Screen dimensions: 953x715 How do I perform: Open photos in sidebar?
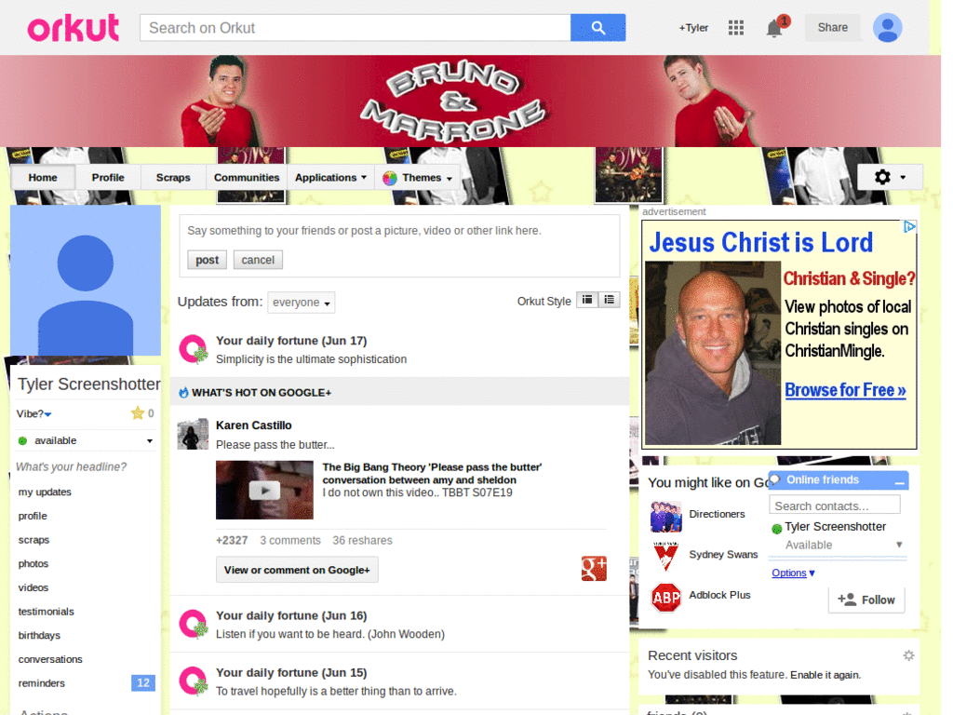(x=34, y=563)
